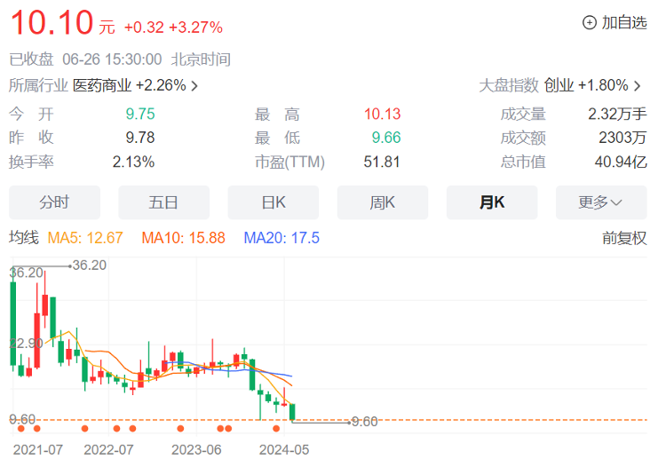This screenshot has height=459, width=666.
Task: Click the price change +0.32 +3.27%
Action: click(173, 28)
